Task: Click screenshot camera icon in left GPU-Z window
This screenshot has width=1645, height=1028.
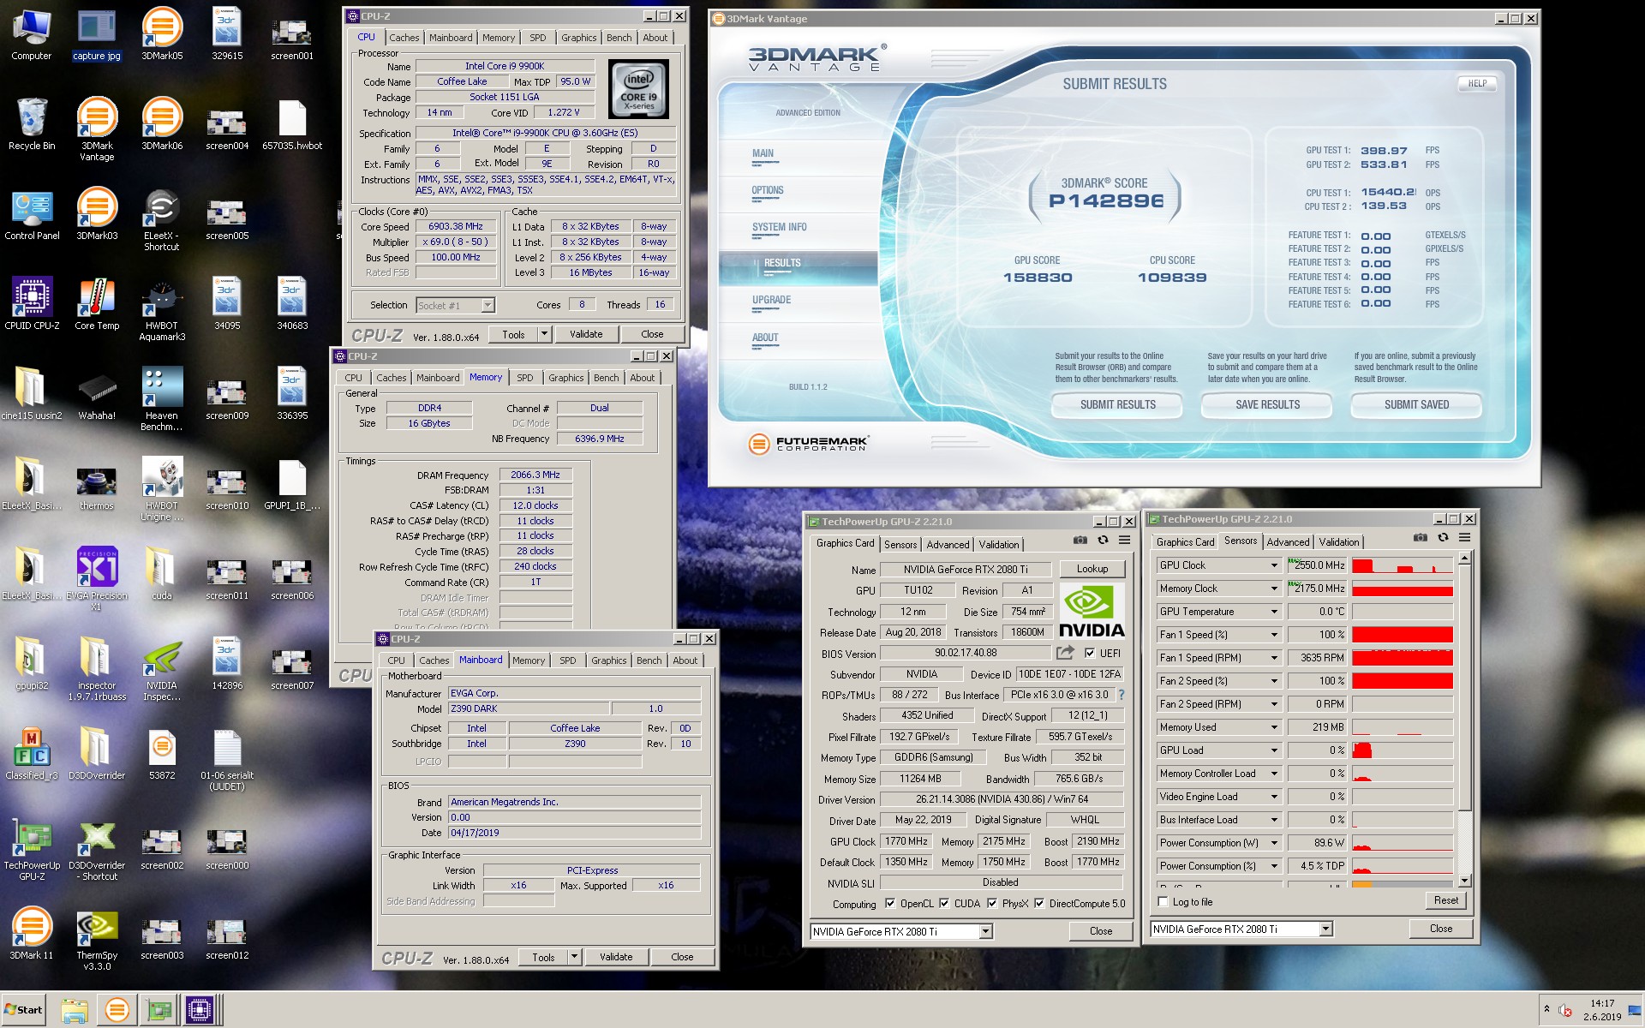Action: tap(1080, 541)
